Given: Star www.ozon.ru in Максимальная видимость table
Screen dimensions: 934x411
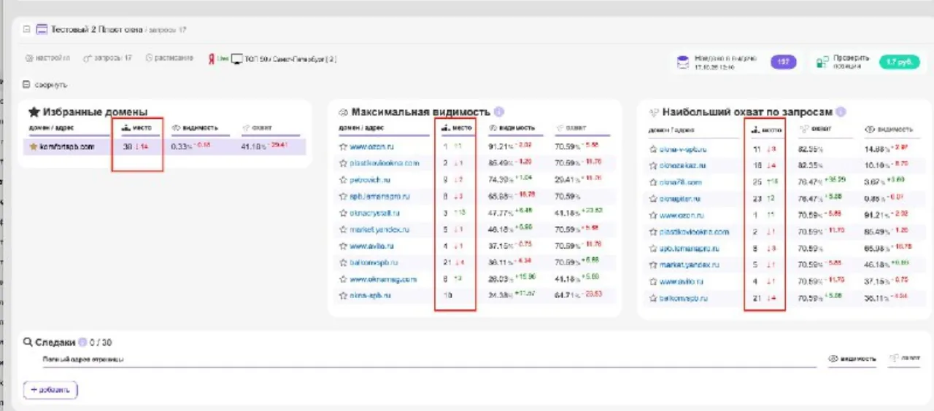Looking at the screenshot, I should point(343,146).
